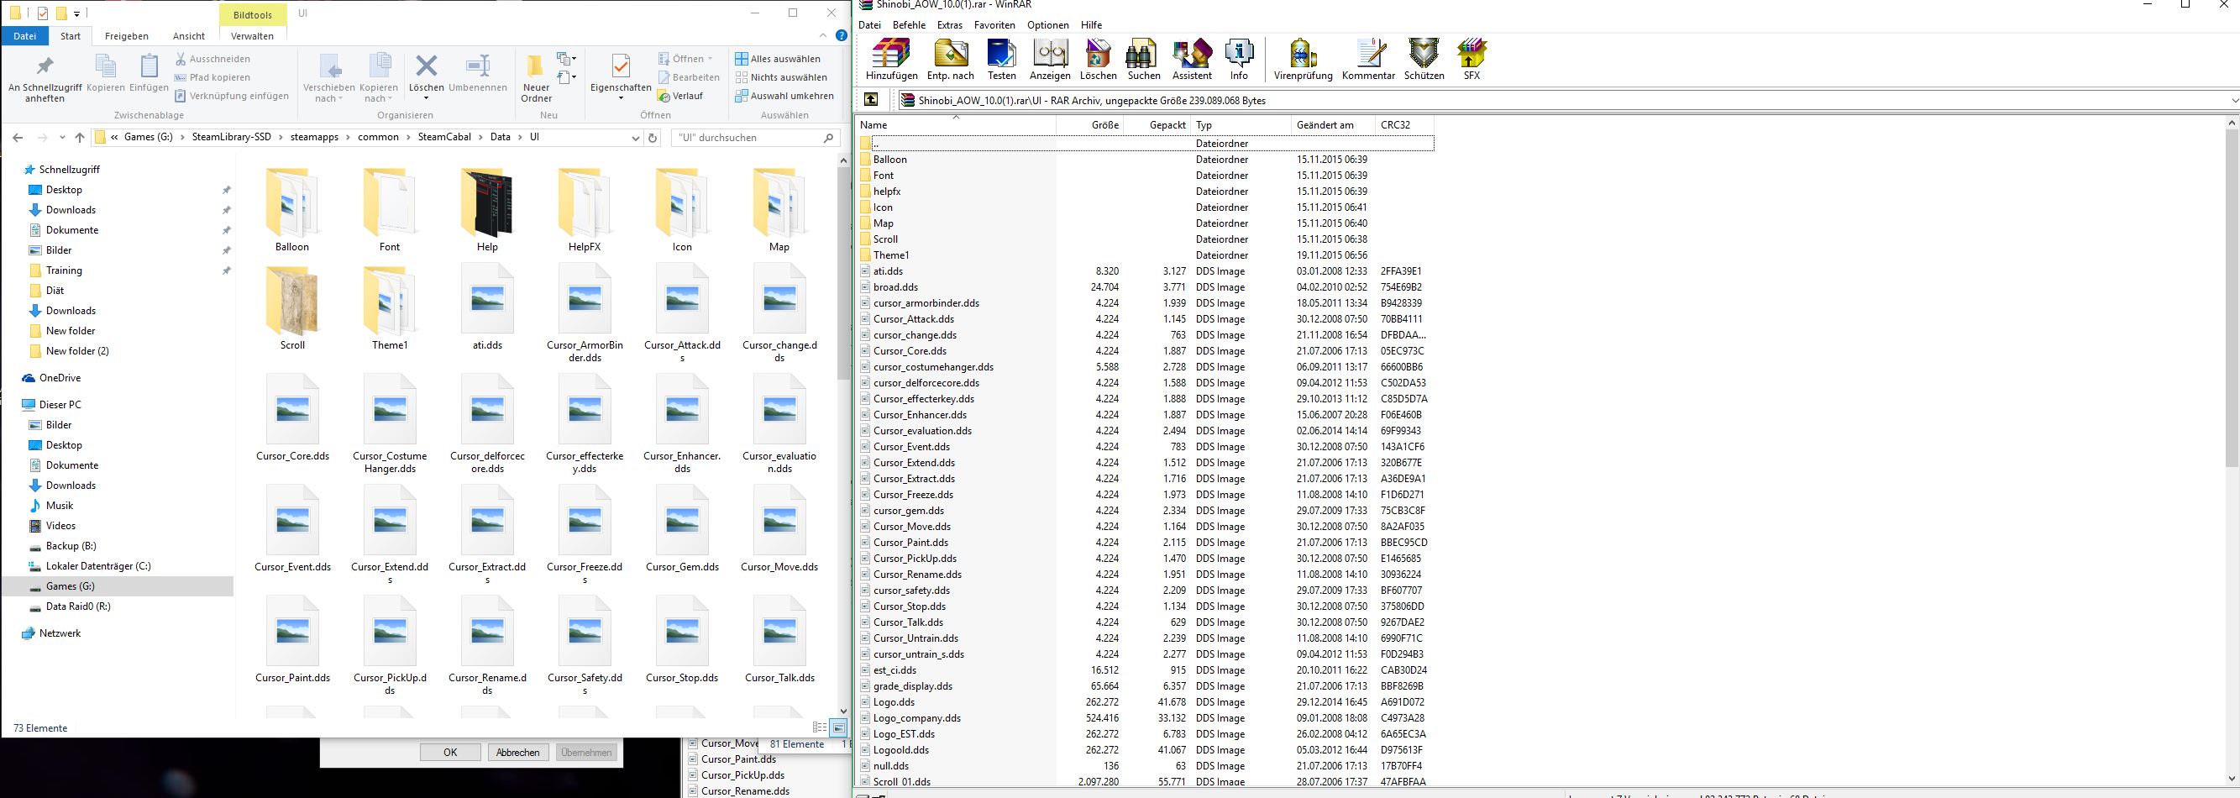The height and width of the screenshot is (798, 2240).
Task: Open the quick access toolbar customize dropdown
Action: point(77,14)
